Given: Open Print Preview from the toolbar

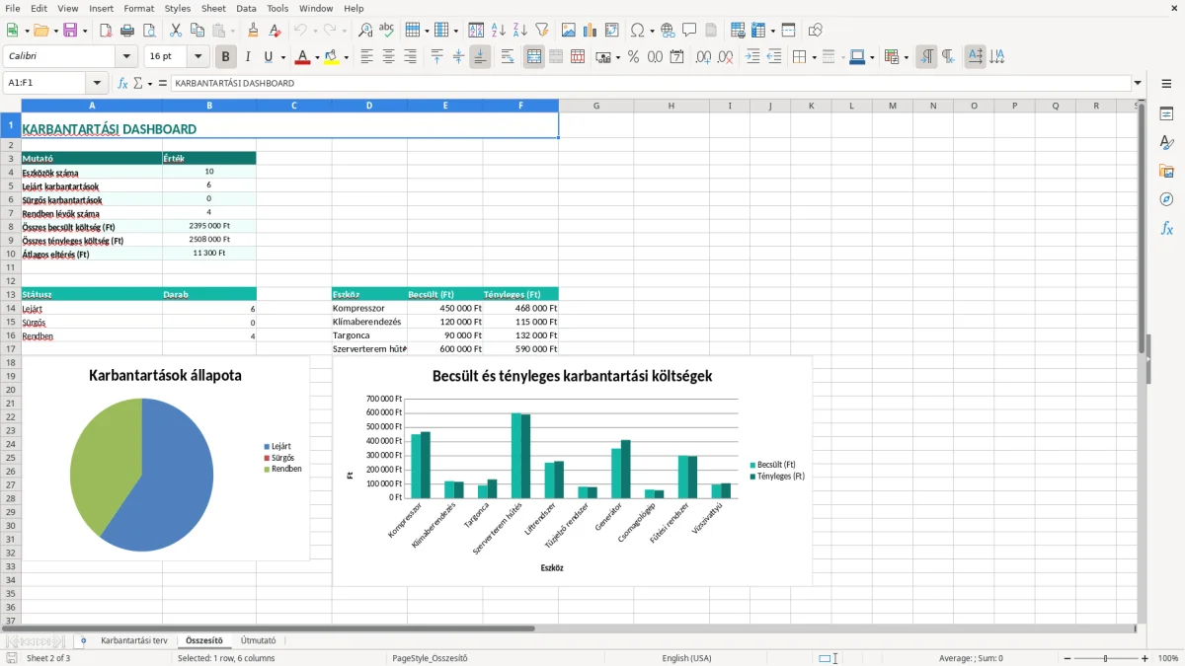Looking at the screenshot, I should (149, 31).
